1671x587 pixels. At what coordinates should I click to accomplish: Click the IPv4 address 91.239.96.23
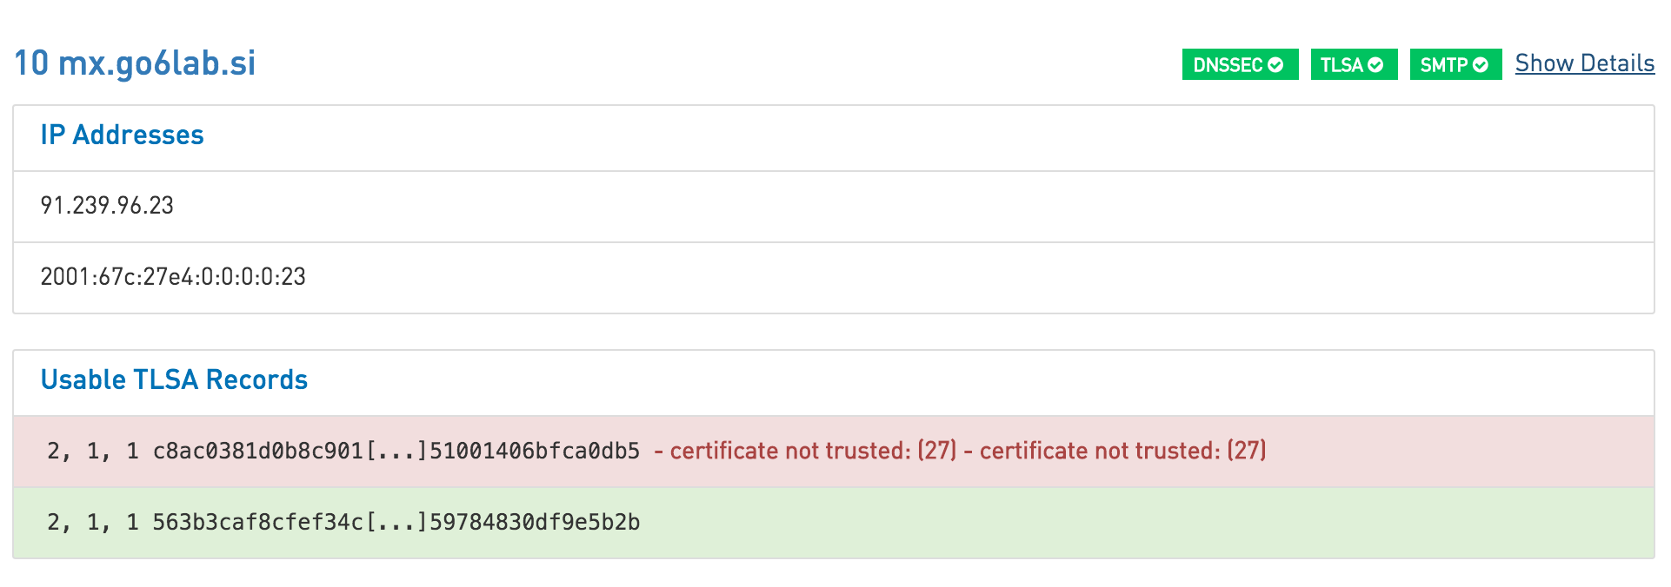coord(107,206)
